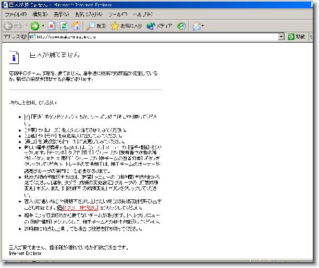Open the Forward button history dropdown arrow
The width and height of the screenshot is (319, 268).
pos(43,26)
